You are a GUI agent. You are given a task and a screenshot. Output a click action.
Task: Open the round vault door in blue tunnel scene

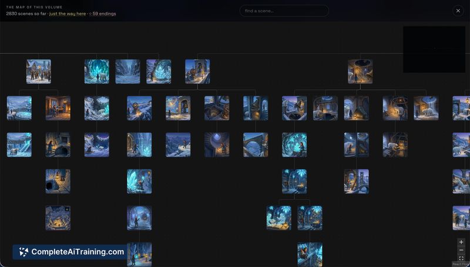click(139, 218)
